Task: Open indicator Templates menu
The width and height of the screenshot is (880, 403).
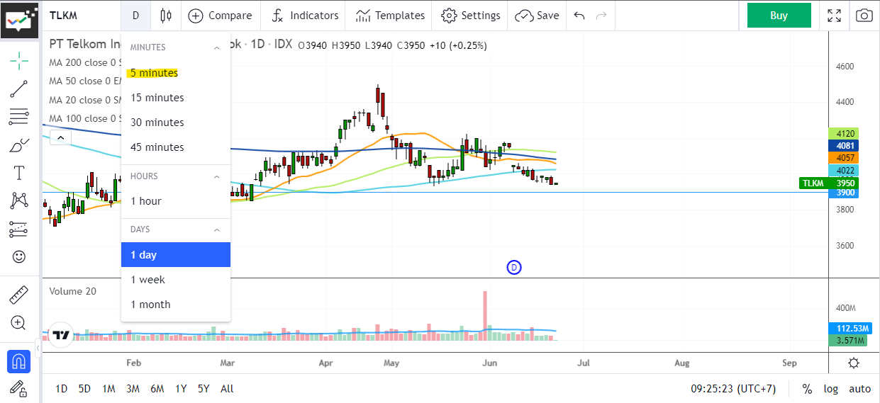Action: coord(390,16)
